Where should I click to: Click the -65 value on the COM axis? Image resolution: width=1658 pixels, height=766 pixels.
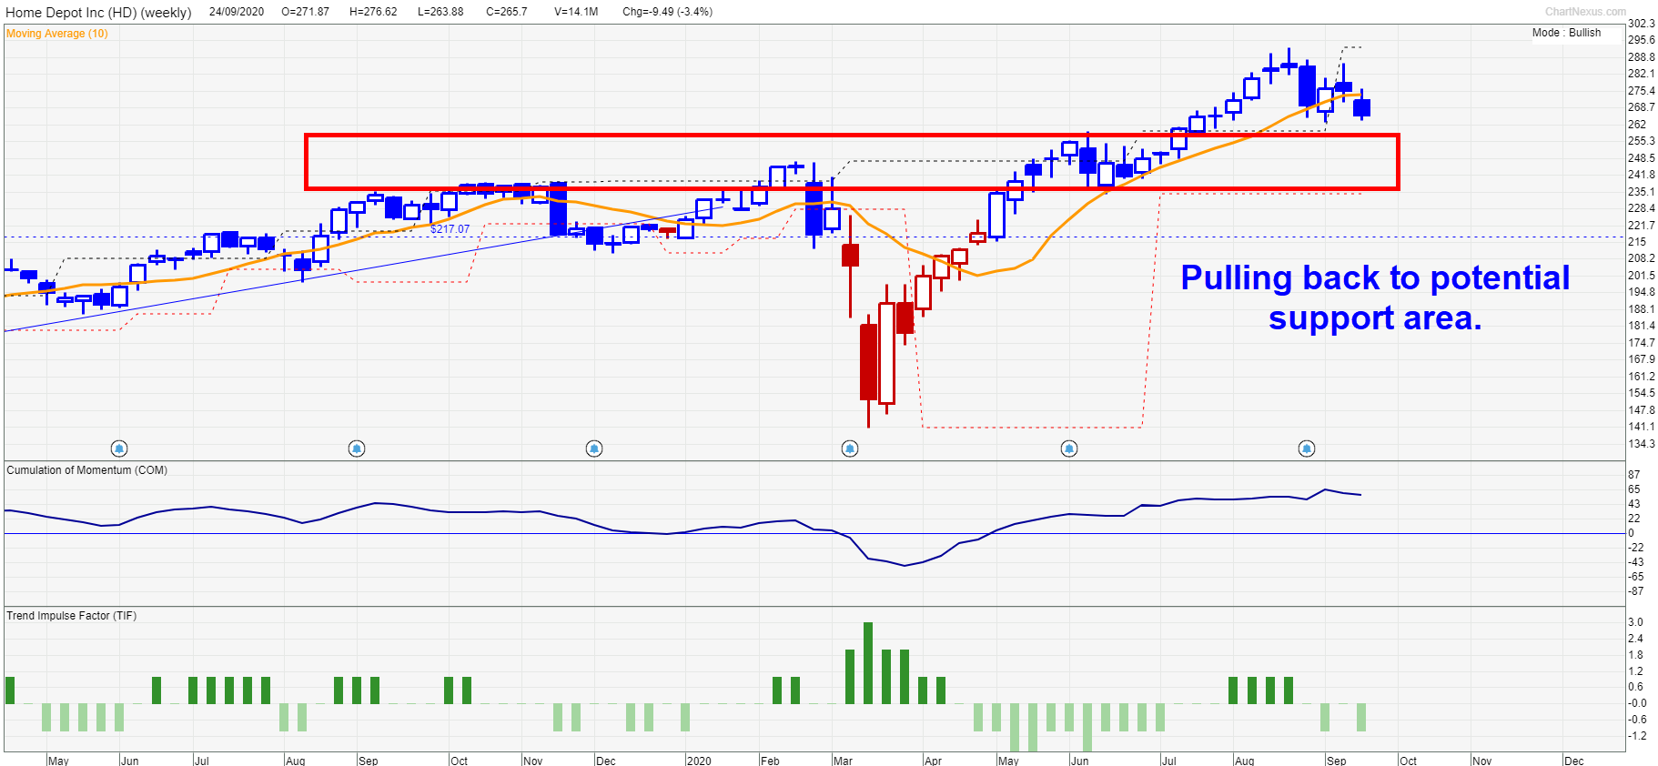[x=1636, y=577]
